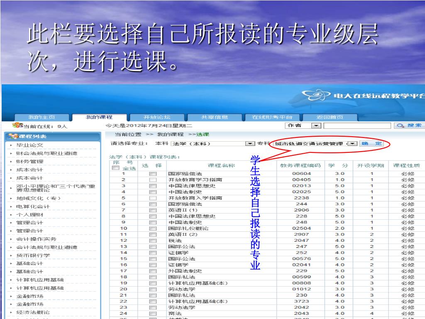425x319 pixels.
Task: Click 我的课程 breadcrumb link
Action: coord(171,134)
